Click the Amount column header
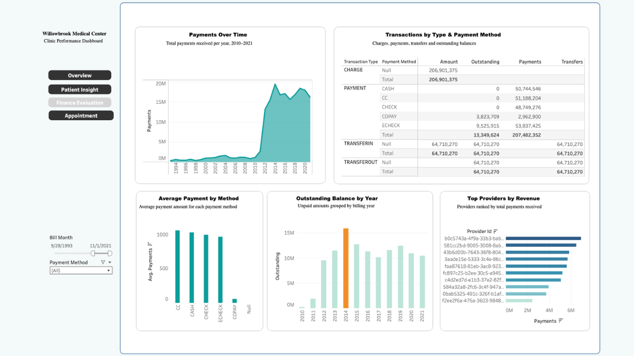 (449, 62)
